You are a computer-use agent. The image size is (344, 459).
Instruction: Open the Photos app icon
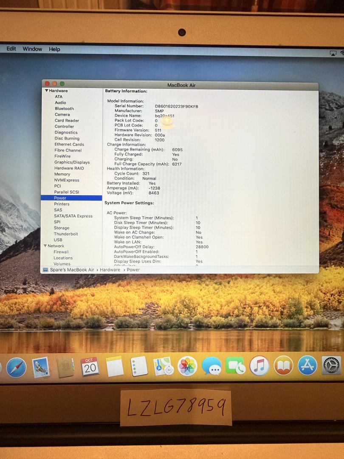point(187,366)
